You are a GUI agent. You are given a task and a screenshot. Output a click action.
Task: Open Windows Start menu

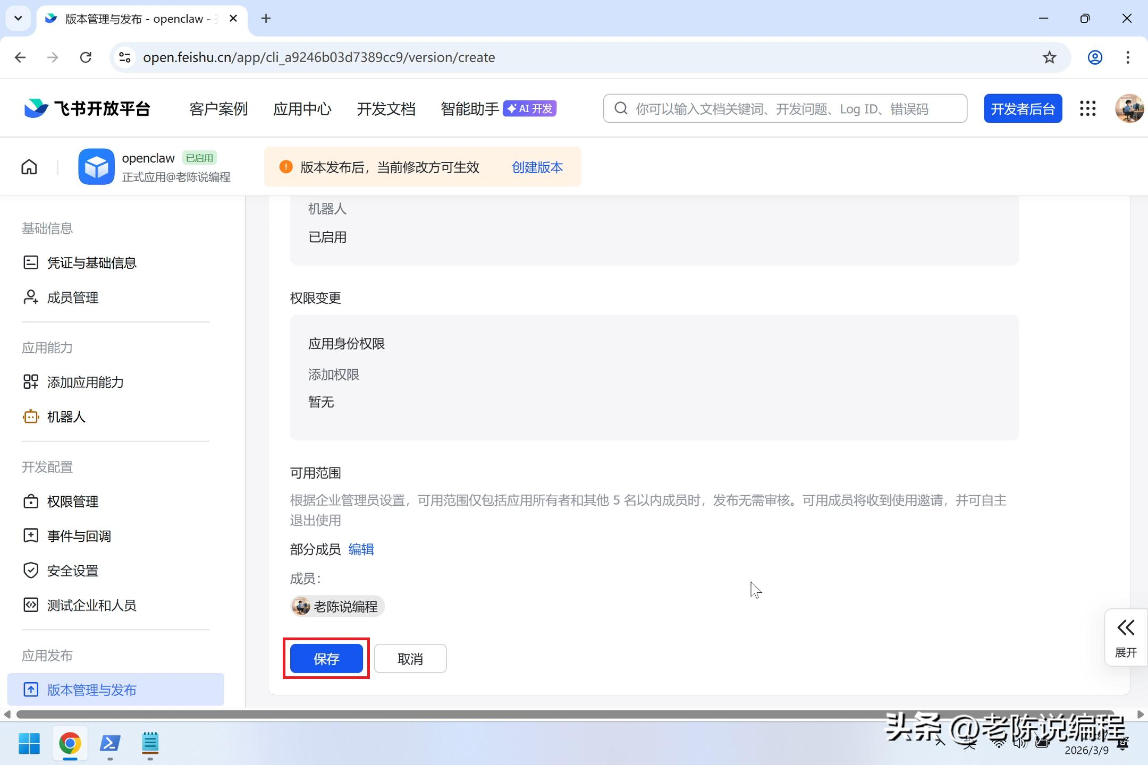(29, 743)
